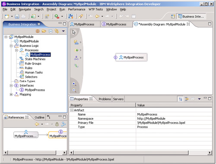Open the Navigate menu
Viewport: 216px width, 164px height.
point(25,9)
